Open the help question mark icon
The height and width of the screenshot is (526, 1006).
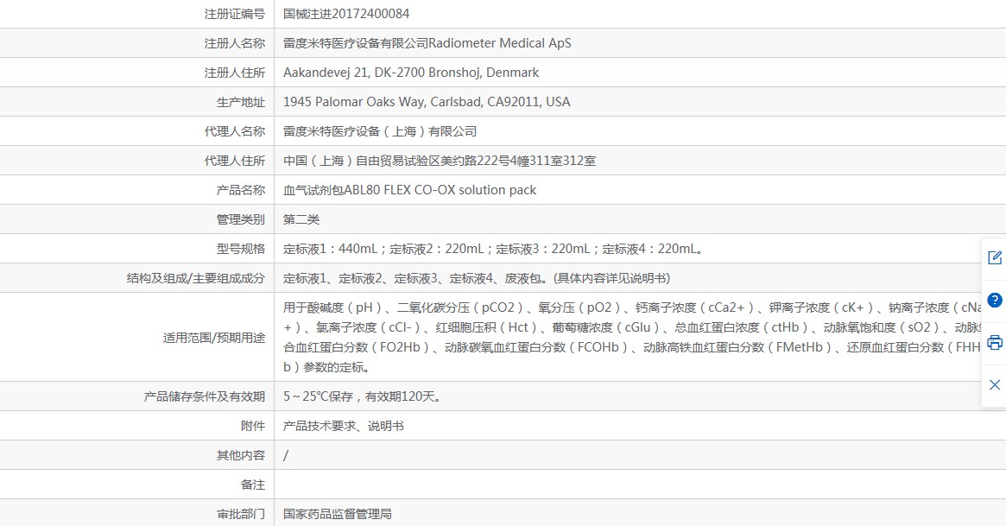coord(995,300)
